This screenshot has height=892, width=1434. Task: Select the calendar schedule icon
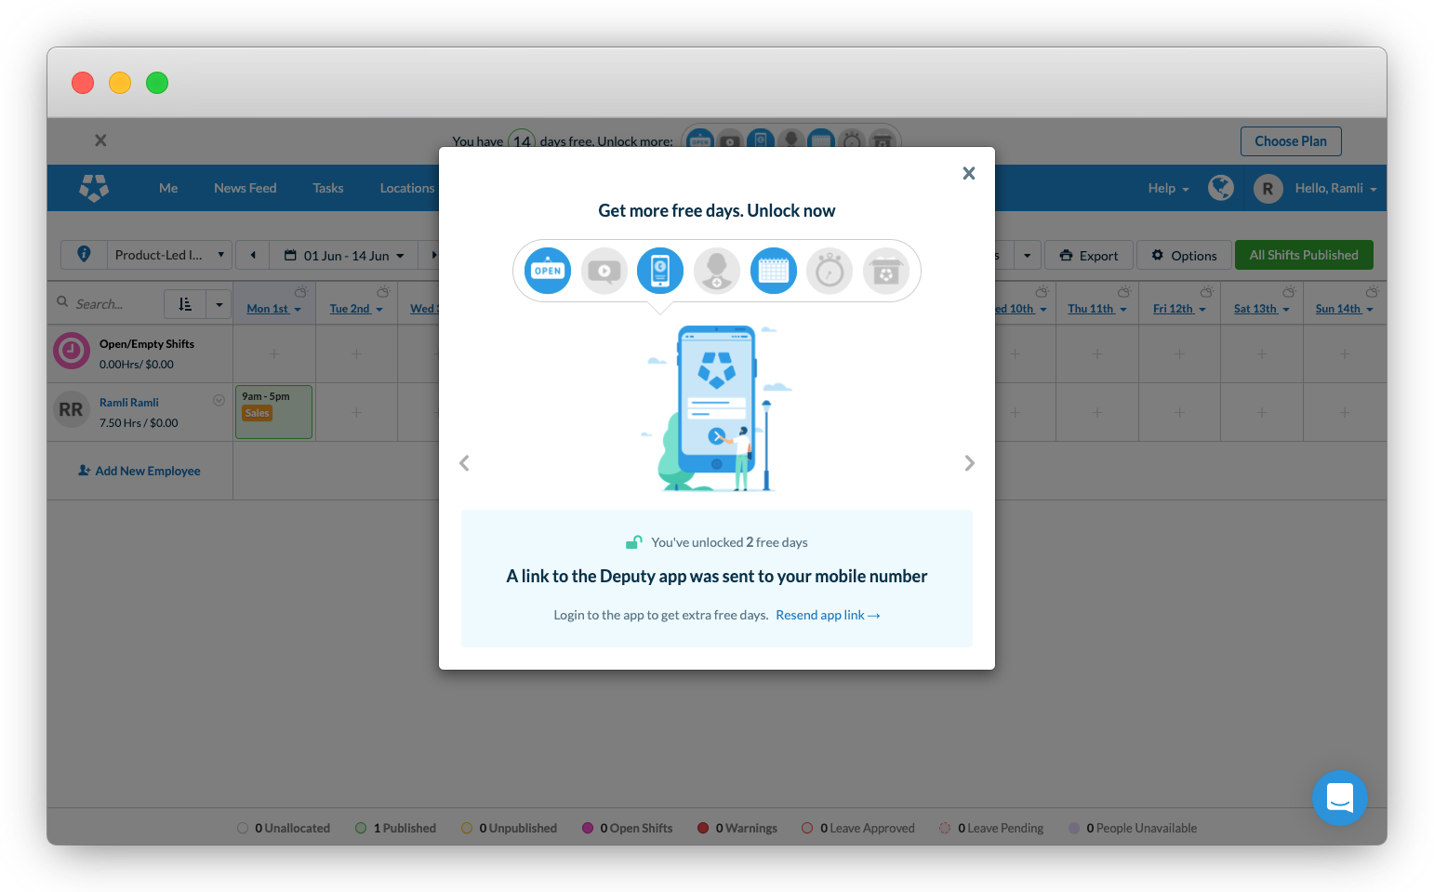point(774,272)
